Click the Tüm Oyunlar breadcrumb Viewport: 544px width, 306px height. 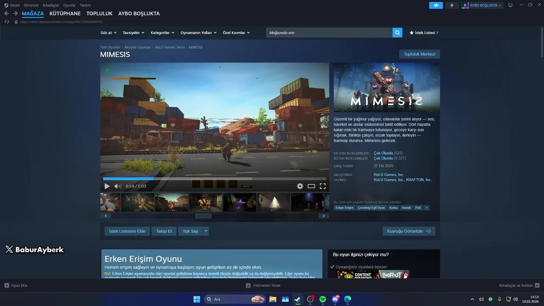click(110, 47)
